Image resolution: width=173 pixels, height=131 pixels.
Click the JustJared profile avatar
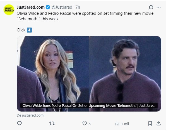pyautogui.click(x=9, y=10)
